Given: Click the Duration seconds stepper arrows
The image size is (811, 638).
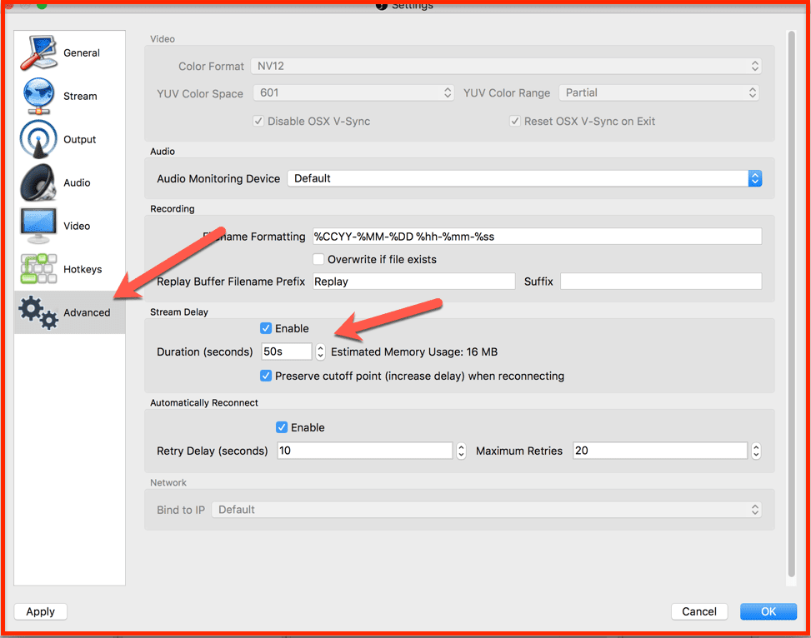Looking at the screenshot, I should click(x=320, y=352).
